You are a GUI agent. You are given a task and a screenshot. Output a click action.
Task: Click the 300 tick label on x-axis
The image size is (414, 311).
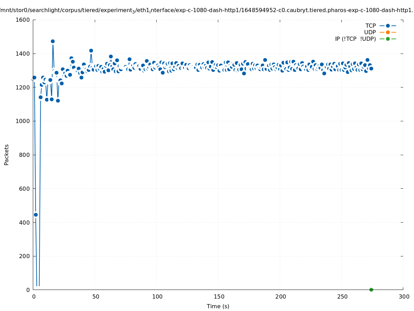click(404, 296)
